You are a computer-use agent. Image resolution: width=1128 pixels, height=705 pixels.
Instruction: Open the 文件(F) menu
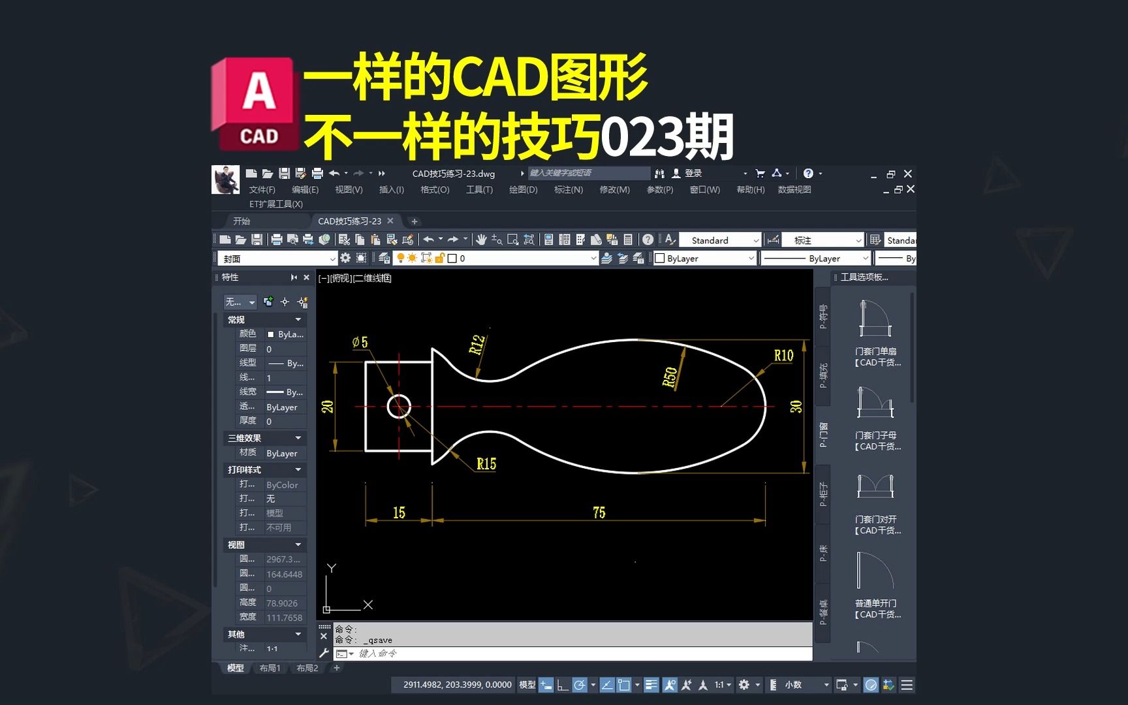(262, 189)
